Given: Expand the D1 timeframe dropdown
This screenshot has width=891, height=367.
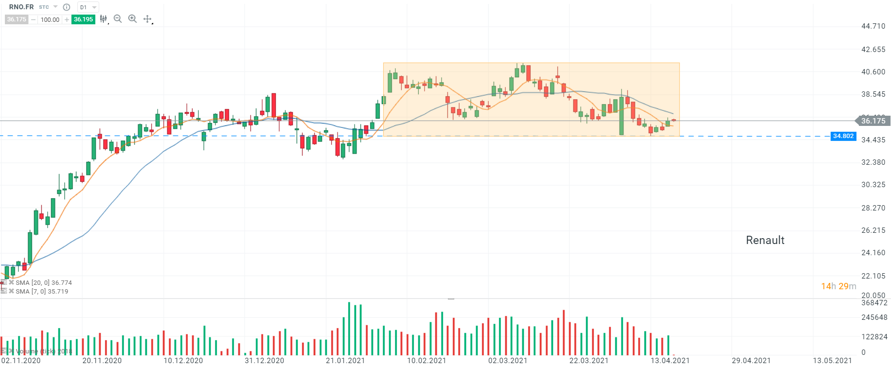Looking at the screenshot, I should (88, 7).
